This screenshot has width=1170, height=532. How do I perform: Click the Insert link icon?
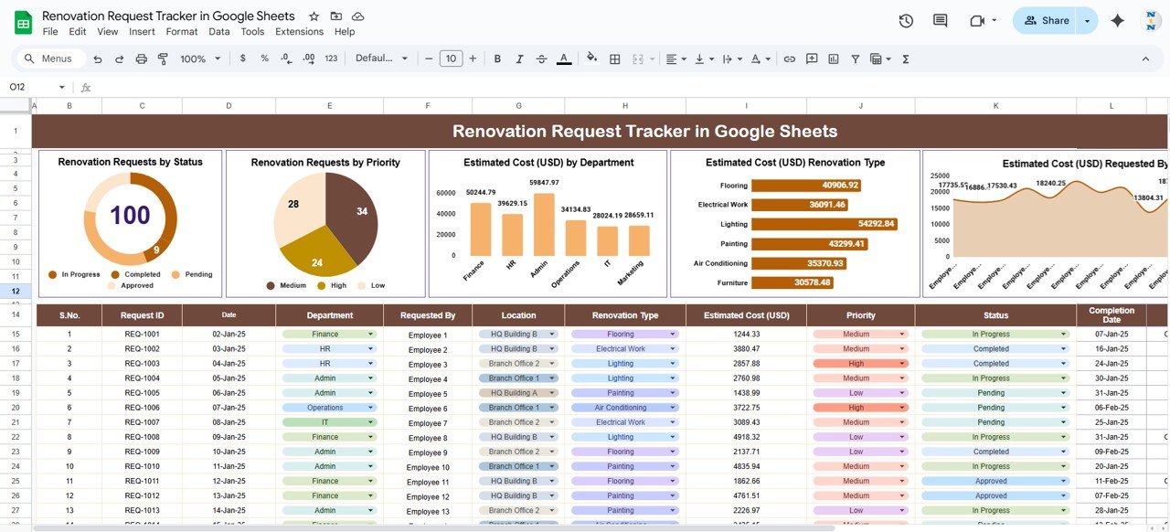tap(789, 59)
